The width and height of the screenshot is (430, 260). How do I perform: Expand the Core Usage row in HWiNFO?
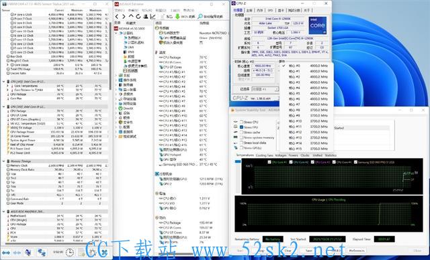[7, 65]
